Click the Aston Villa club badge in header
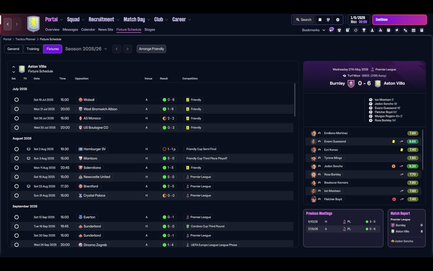 point(33,24)
